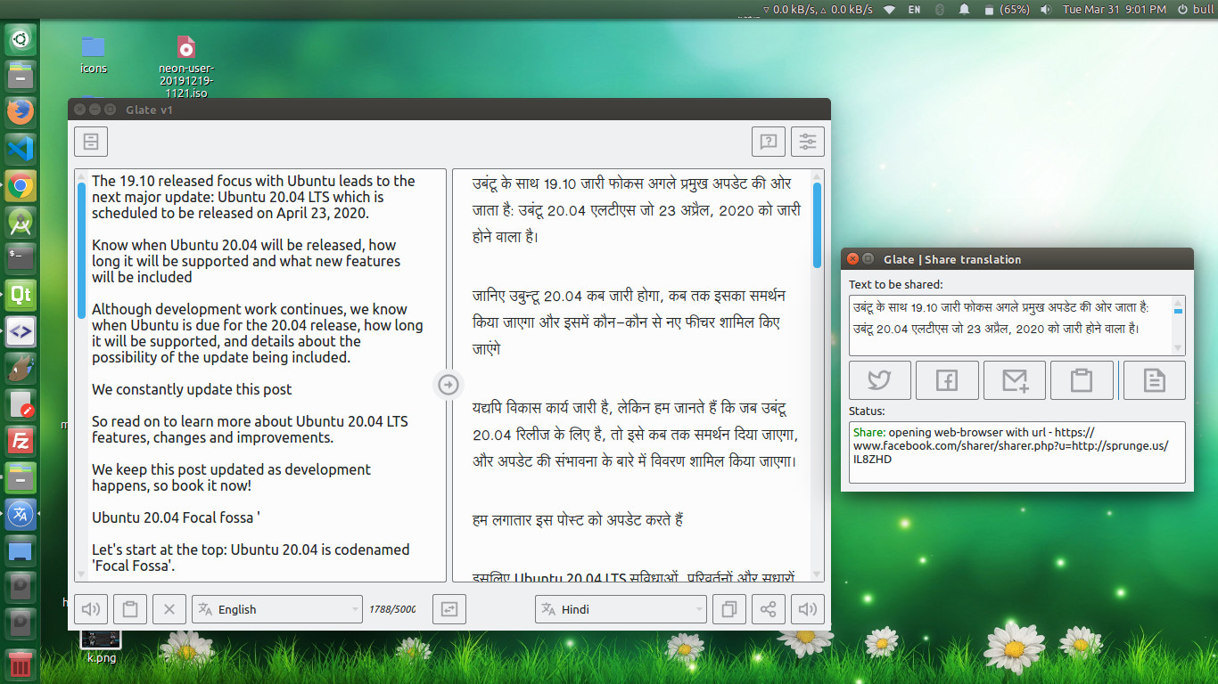The height and width of the screenshot is (684, 1218).
Task: Click inside the English source text area
Action: point(260,376)
